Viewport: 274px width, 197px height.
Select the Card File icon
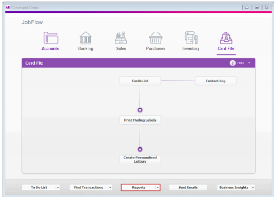click(226, 38)
